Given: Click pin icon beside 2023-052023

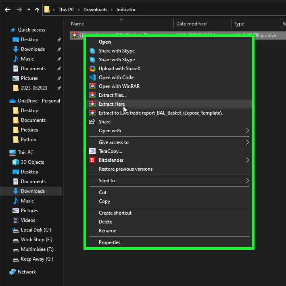Looking at the screenshot, I should click(59, 88).
